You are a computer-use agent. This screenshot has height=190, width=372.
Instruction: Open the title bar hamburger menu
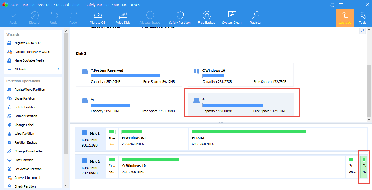[341, 5]
